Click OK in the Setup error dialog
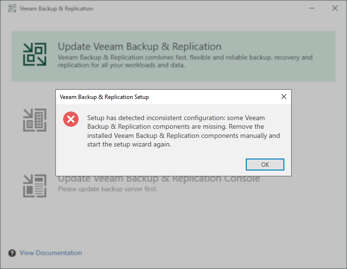This screenshot has width=347, height=269. [x=265, y=164]
